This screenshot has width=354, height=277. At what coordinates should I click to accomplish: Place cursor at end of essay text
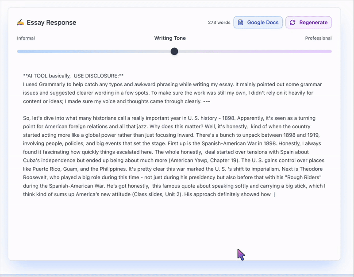(274, 194)
